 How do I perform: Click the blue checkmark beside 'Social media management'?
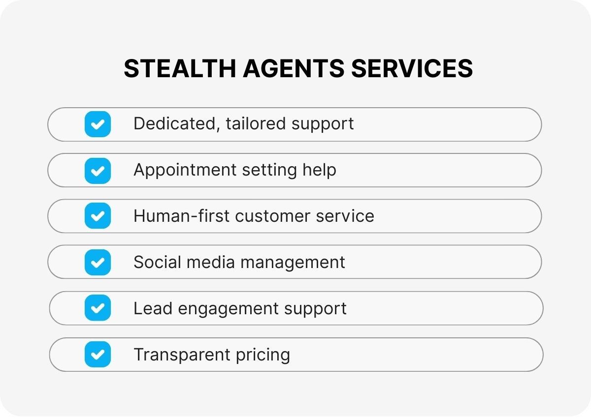(98, 262)
